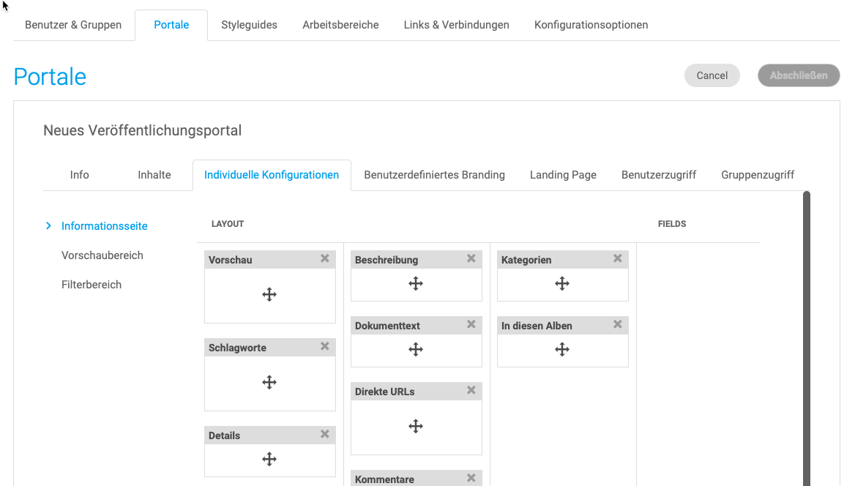855x486 pixels.
Task: Click the move handle in Beschreibung block
Action: [416, 284]
